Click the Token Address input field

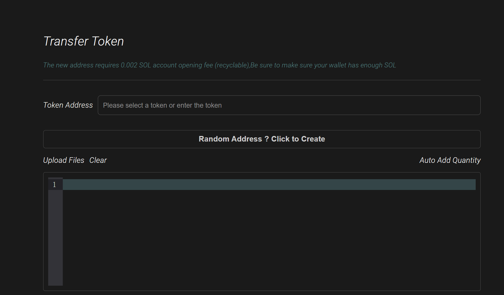point(289,105)
